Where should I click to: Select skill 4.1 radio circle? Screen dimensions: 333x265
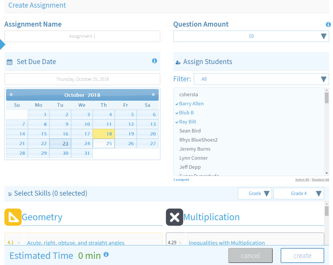pos(18,242)
